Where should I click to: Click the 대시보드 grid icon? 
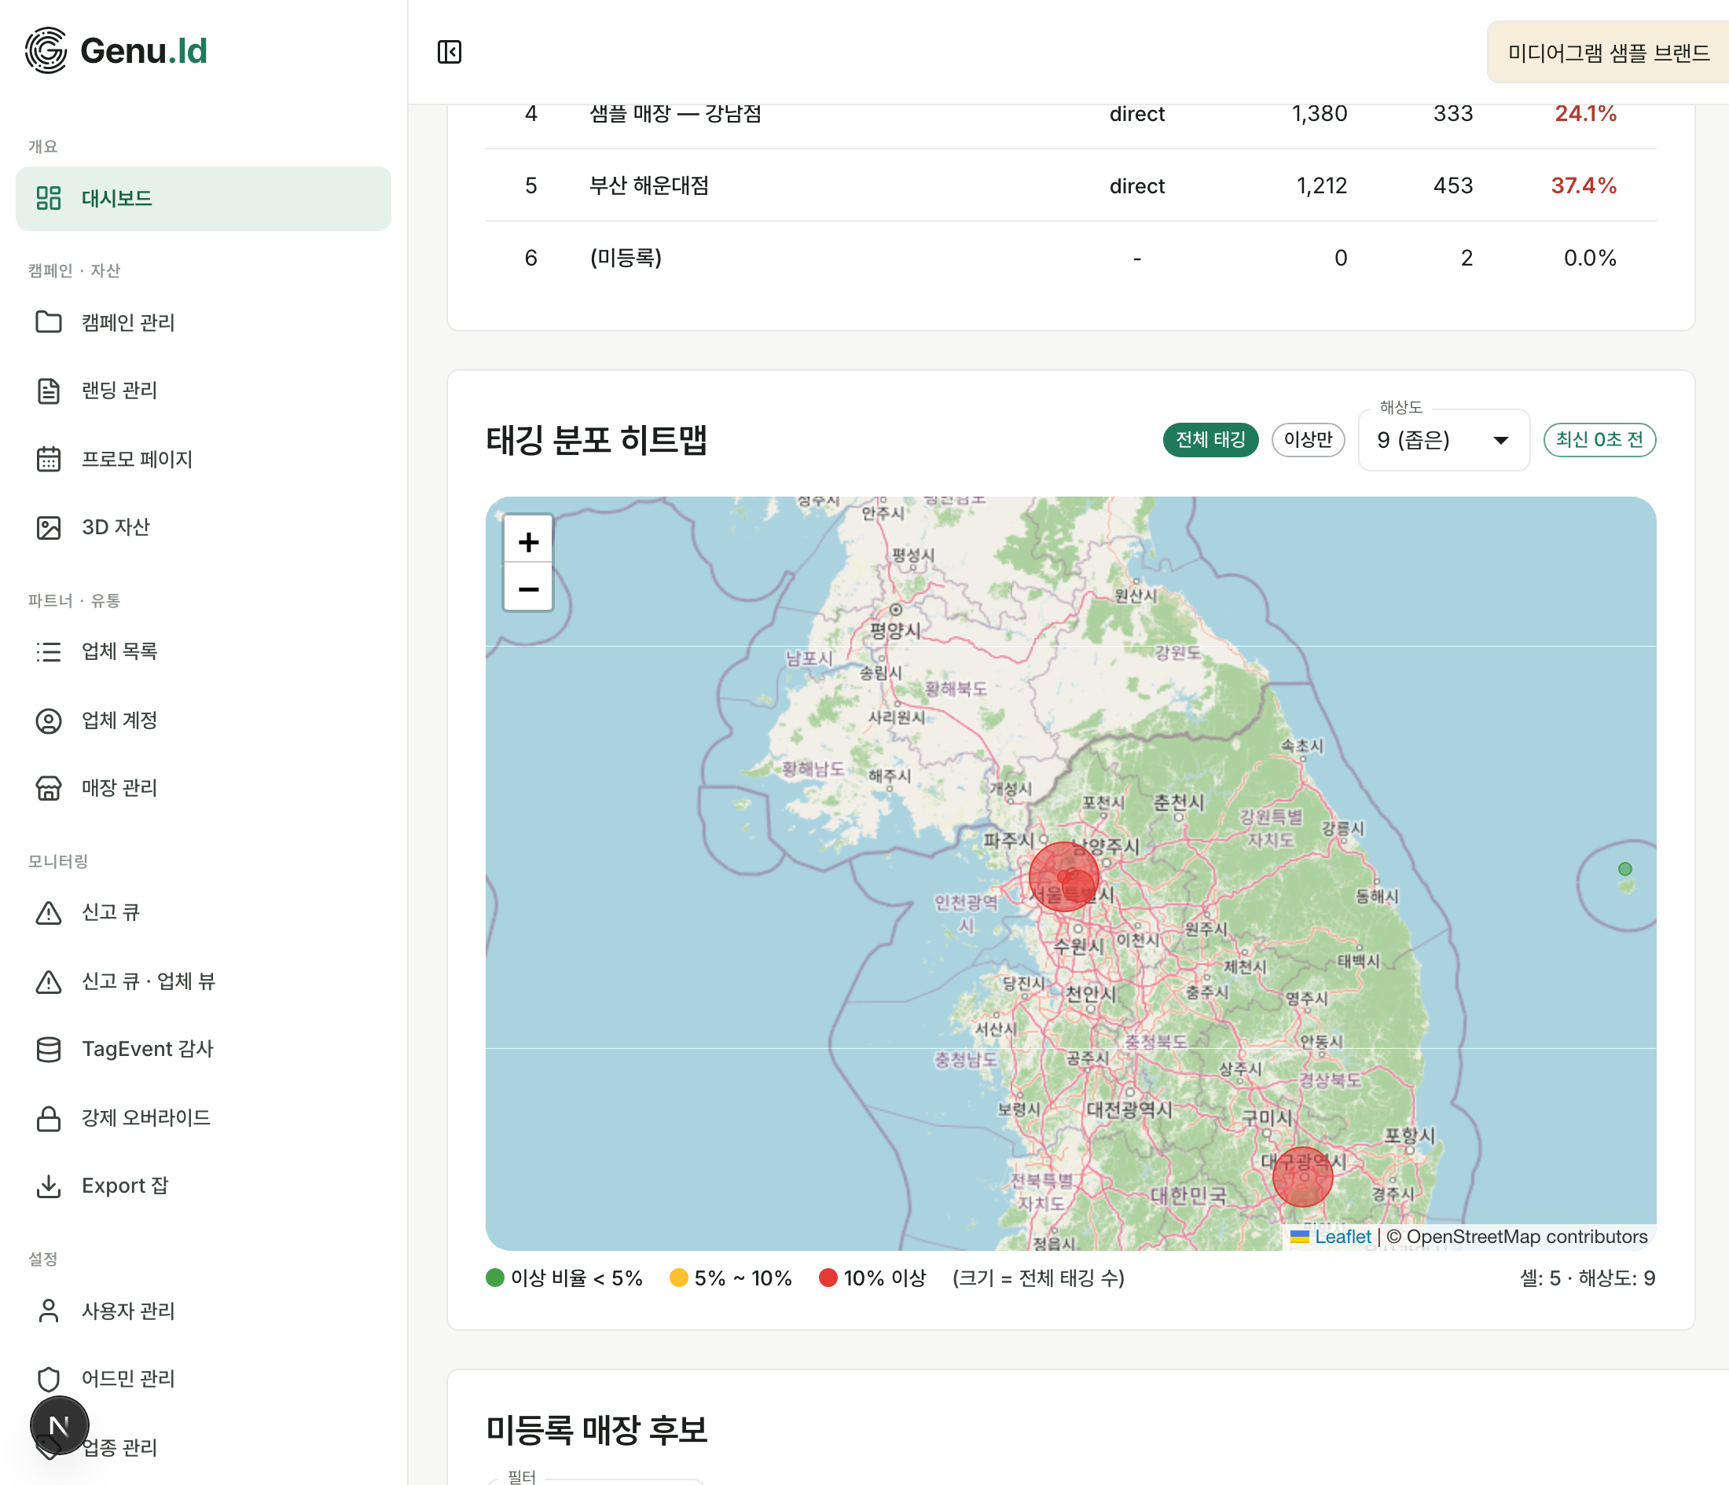pyautogui.click(x=49, y=198)
